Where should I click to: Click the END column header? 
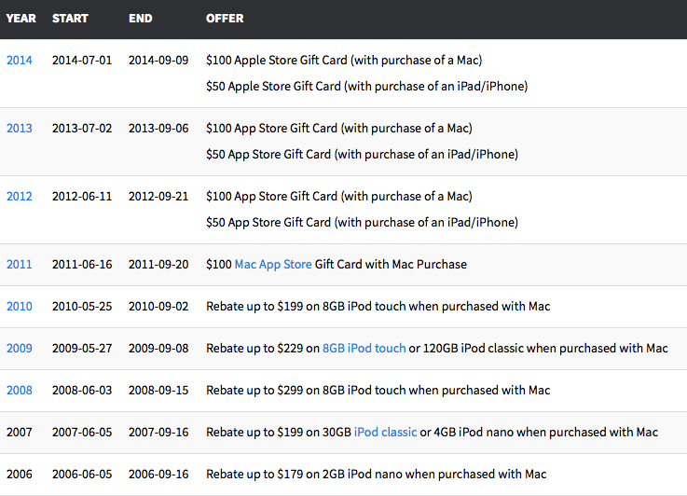140,19
